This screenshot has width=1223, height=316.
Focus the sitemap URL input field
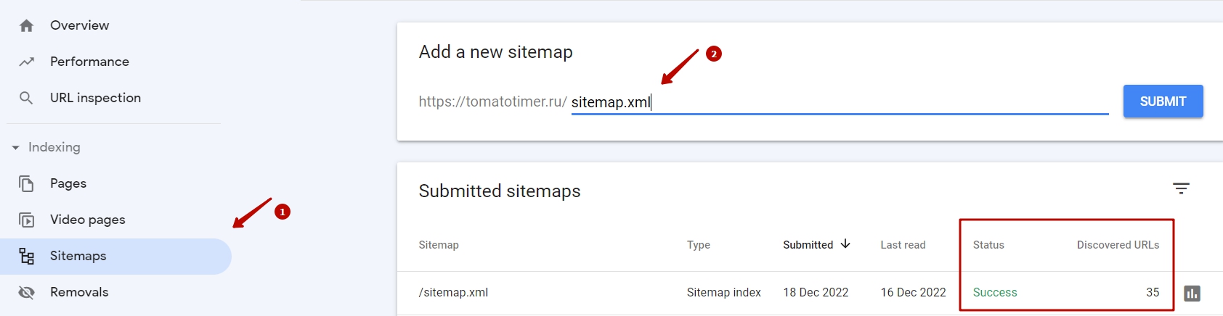click(x=840, y=102)
